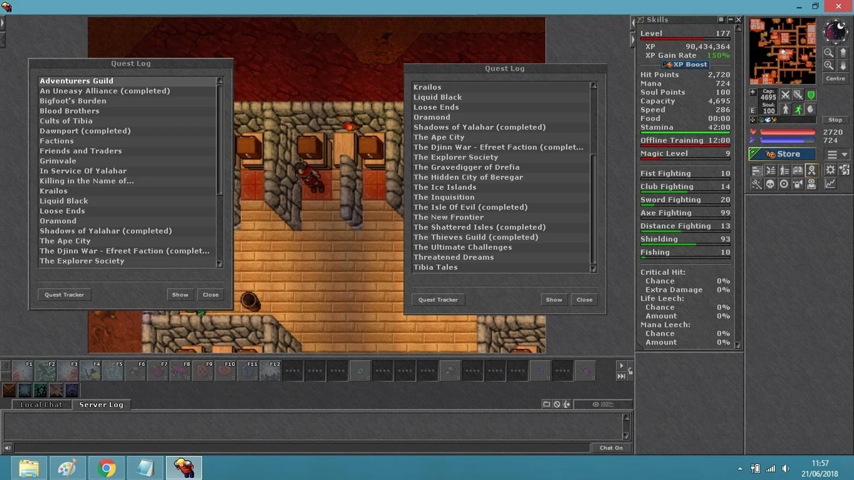Open the VIP list icon
The height and width of the screenshot is (480, 854).
point(784,171)
